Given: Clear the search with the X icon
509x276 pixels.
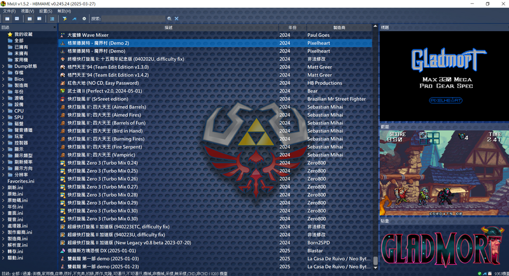Looking at the screenshot, I should click(x=177, y=19).
